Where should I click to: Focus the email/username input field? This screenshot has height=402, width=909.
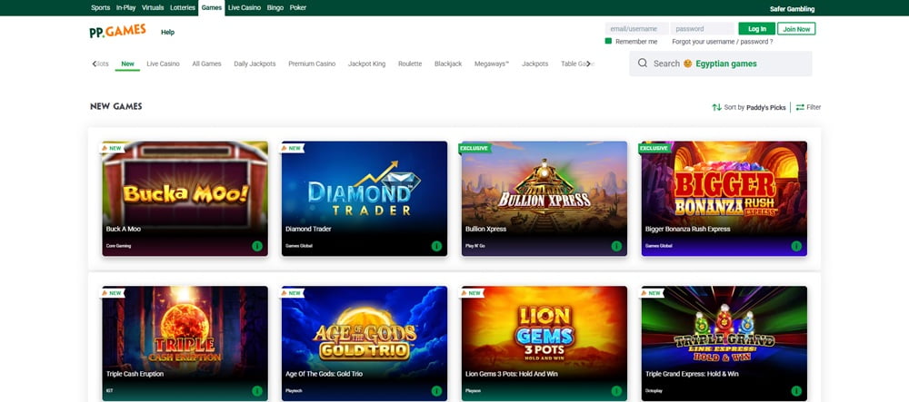[x=637, y=28]
